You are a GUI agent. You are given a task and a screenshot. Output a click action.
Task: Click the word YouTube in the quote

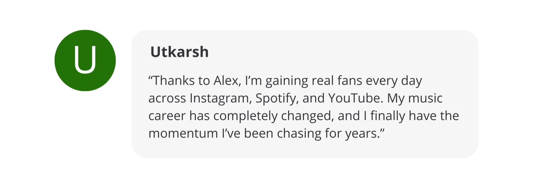click(356, 98)
